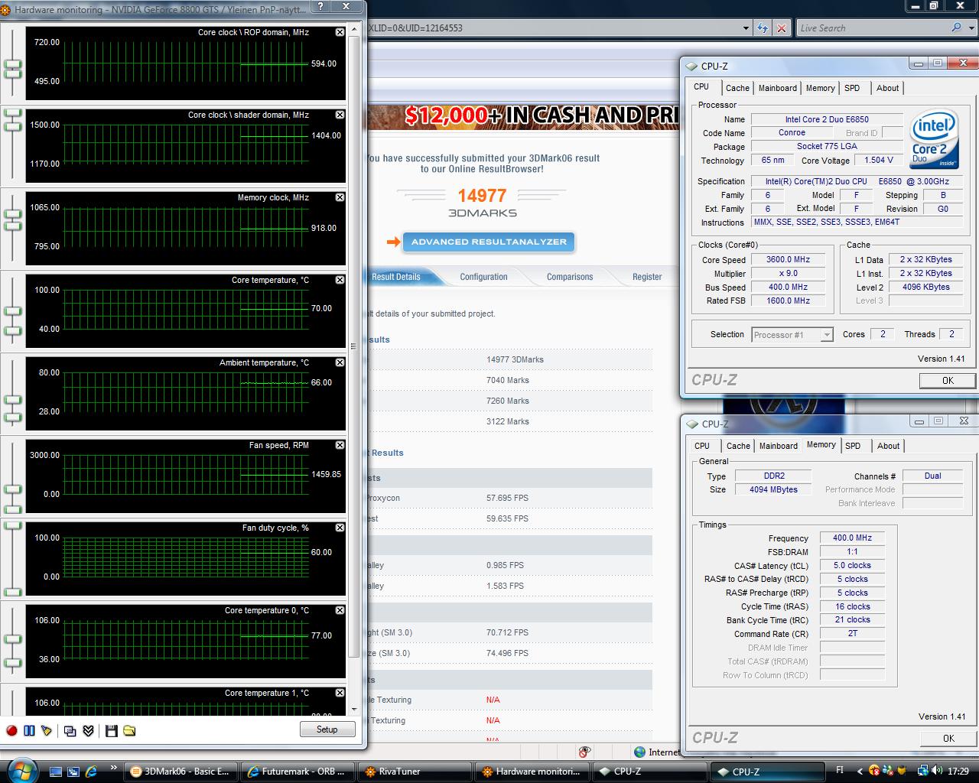Image resolution: width=979 pixels, height=783 pixels.
Task: Click Core Speed value 3600.0 MHz
Action: (788, 259)
